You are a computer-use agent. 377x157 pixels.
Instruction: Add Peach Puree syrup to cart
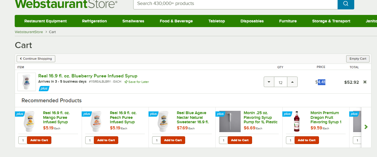pyautogui.click(x=106, y=140)
